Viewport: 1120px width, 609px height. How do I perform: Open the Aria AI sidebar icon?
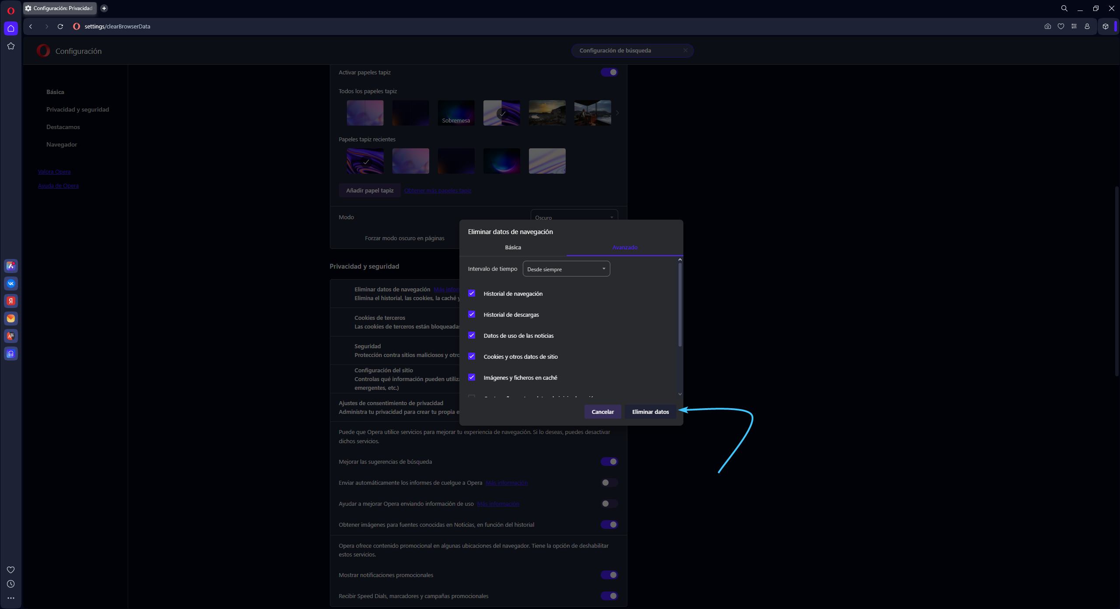coord(11,266)
